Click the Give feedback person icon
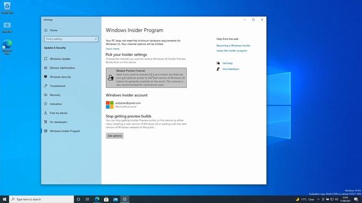Viewport: 362px width, 203px height. (218, 69)
